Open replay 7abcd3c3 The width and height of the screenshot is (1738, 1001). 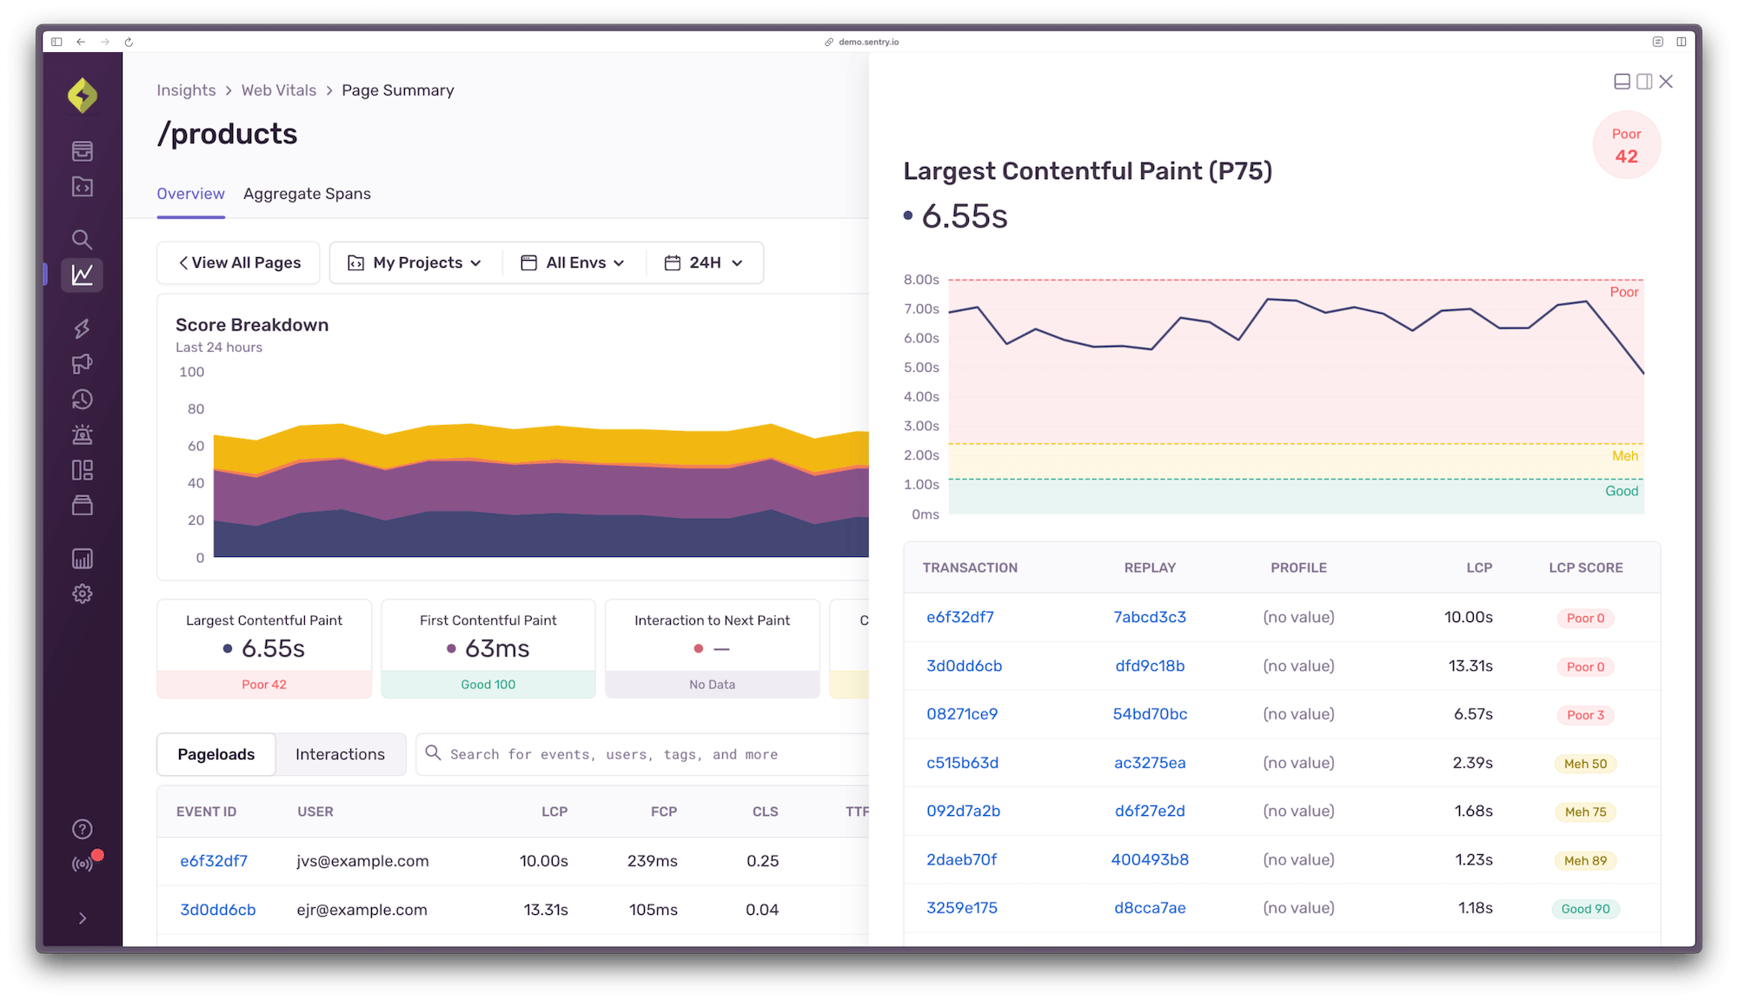click(1150, 617)
